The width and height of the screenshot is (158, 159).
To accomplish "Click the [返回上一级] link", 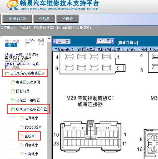I will 14,54.
